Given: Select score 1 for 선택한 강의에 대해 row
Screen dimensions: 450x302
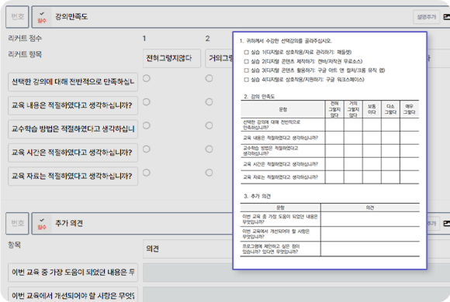Looking at the screenshot, I should [x=147, y=78].
